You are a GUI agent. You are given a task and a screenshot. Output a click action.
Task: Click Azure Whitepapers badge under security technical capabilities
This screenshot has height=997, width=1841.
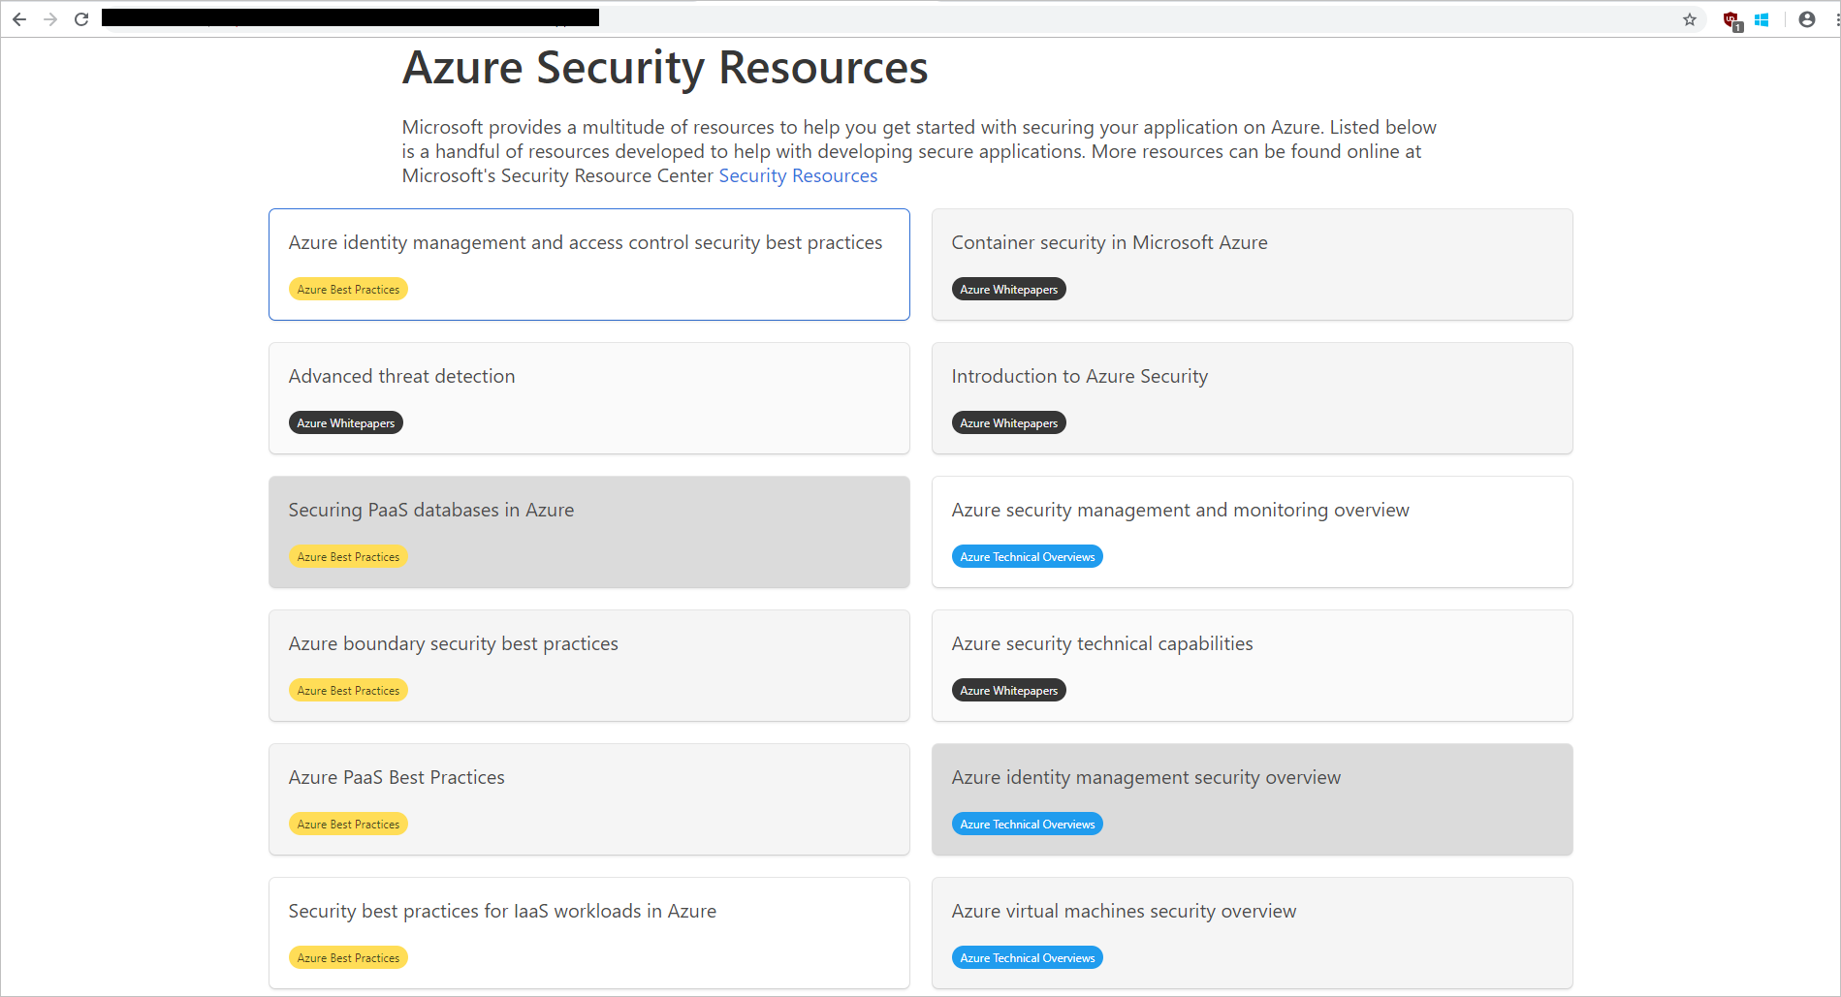click(x=1008, y=690)
